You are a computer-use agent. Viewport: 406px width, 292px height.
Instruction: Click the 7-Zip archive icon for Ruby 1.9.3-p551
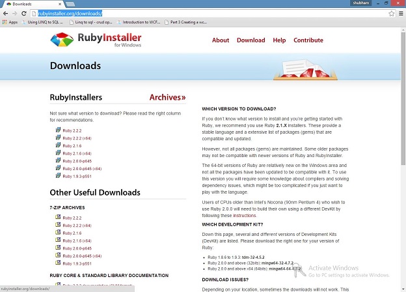58,263
